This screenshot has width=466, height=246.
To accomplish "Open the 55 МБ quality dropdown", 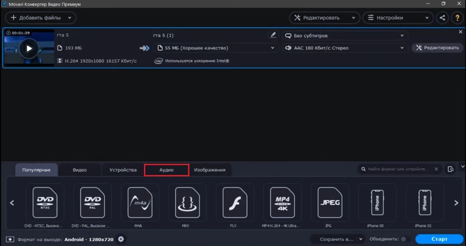I will coord(216,48).
